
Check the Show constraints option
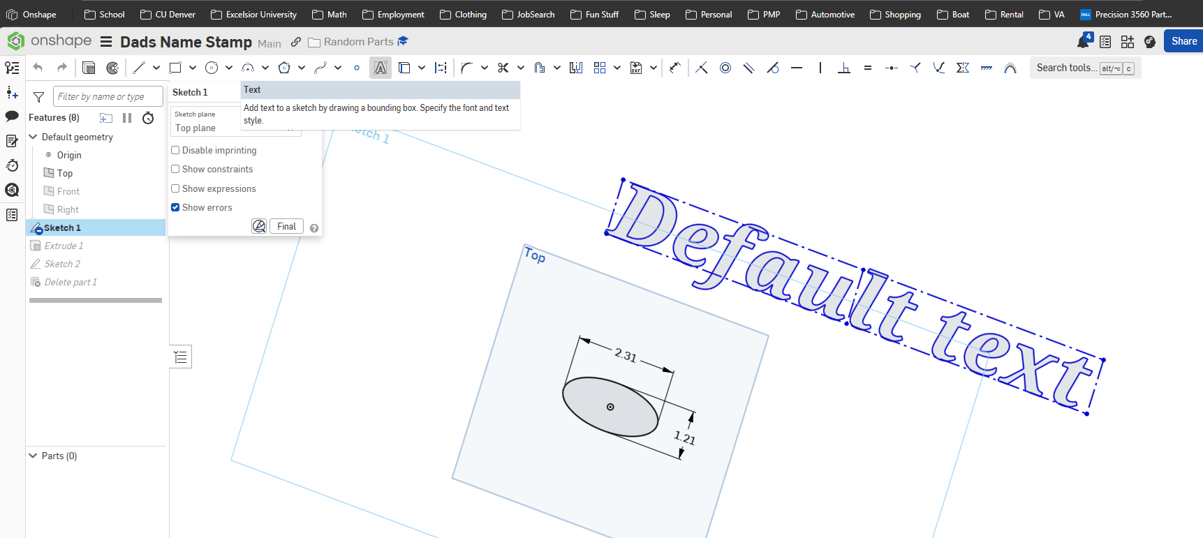(176, 169)
